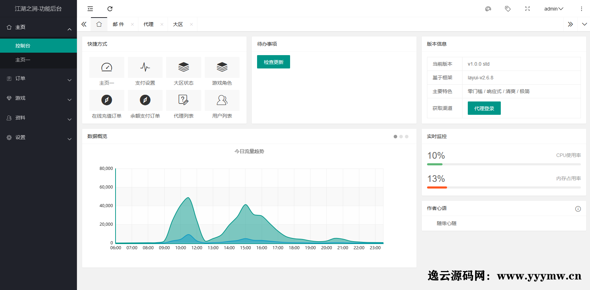
Task: Open the admin user dropdown
Action: tap(554, 9)
